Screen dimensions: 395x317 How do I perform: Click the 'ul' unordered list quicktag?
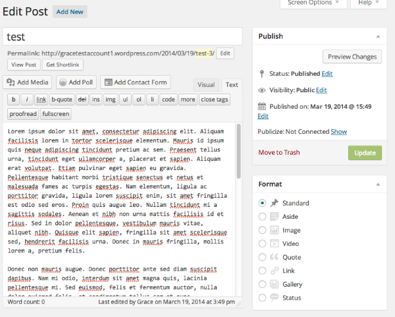tap(124, 100)
